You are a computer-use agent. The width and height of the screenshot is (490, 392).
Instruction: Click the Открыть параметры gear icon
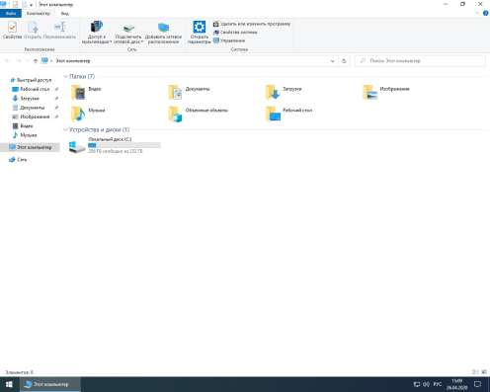tap(200, 27)
